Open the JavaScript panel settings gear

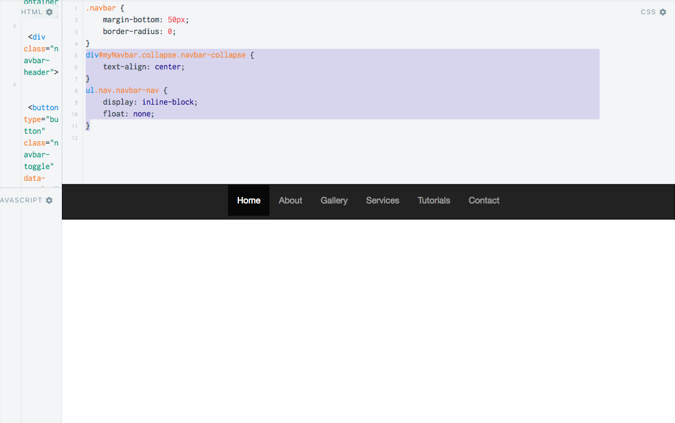click(49, 200)
